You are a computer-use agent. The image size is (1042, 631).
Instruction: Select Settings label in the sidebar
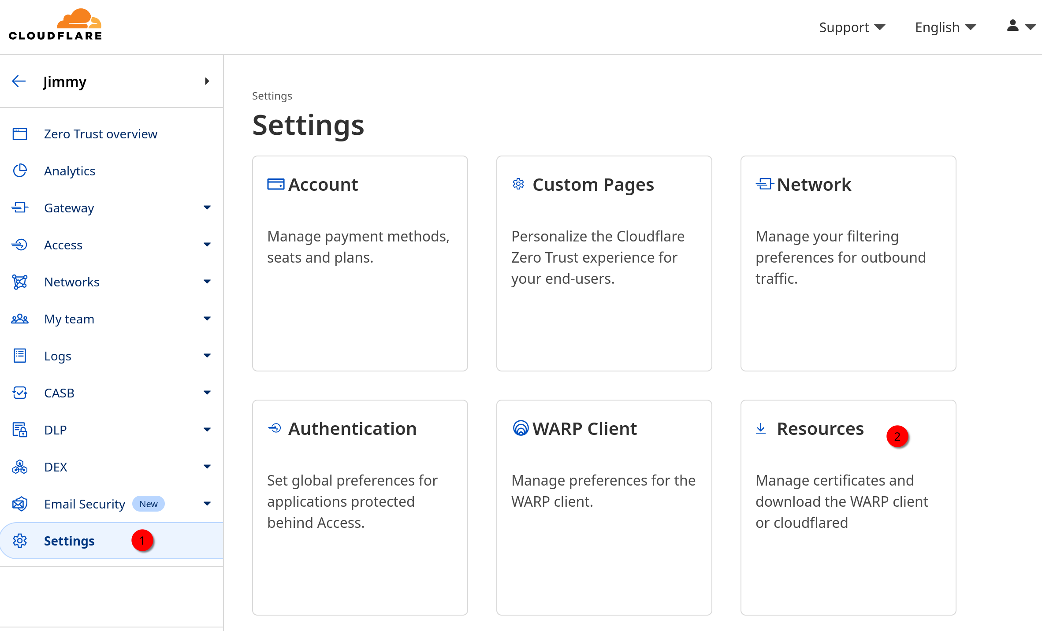pyautogui.click(x=69, y=541)
